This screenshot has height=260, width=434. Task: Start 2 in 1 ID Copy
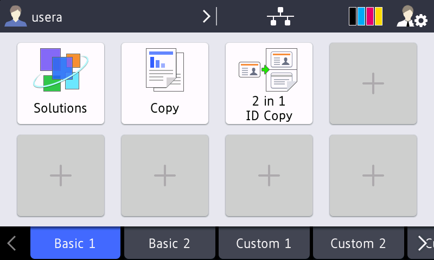[269, 83]
